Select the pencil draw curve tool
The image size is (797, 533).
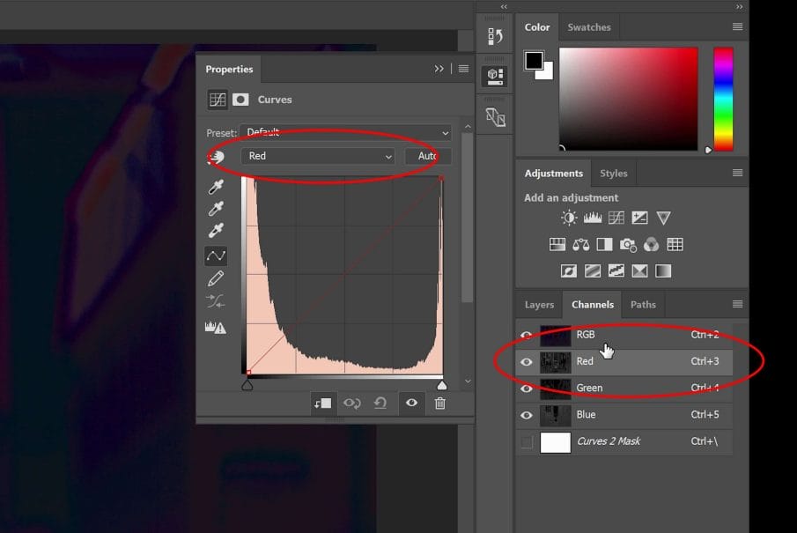[216, 278]
